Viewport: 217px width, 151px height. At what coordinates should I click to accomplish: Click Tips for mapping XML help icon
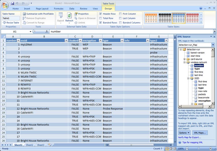click(180, 142)
